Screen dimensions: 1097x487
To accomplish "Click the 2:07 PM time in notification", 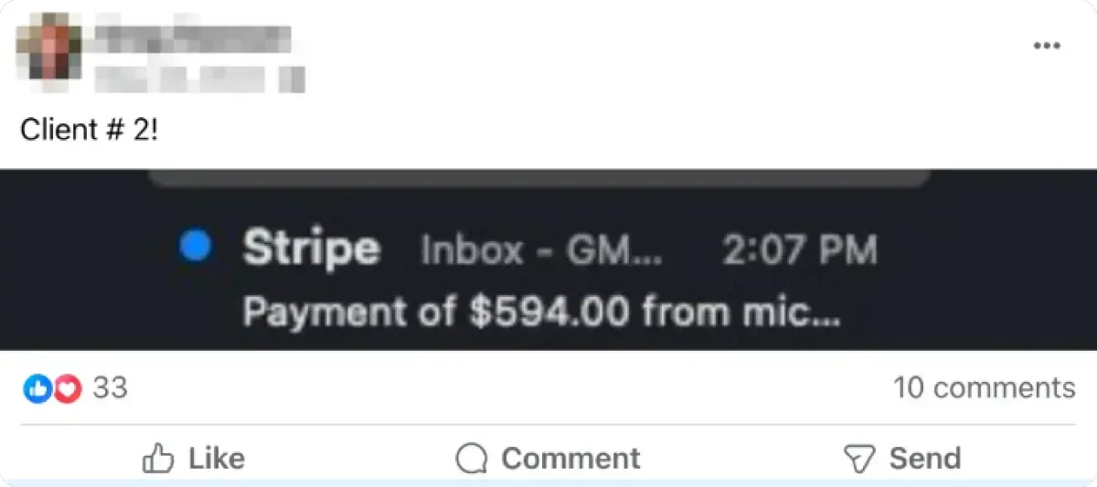I will 800,249.
